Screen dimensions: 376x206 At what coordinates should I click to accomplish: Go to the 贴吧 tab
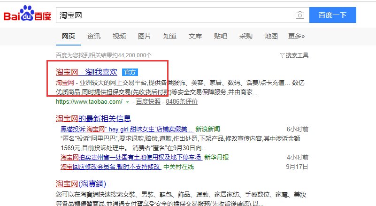221,36
